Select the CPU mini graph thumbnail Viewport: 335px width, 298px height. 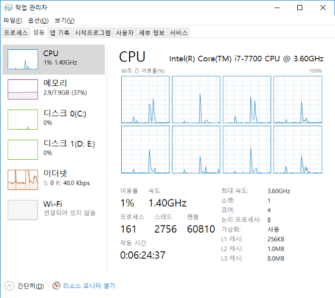23,59
